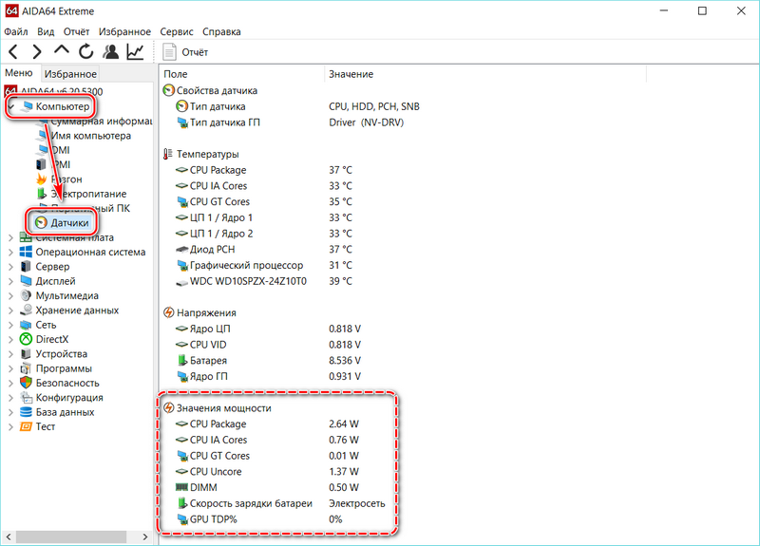Select the Свойства датчика group header
760x546 pixels.
coord(217,90)
